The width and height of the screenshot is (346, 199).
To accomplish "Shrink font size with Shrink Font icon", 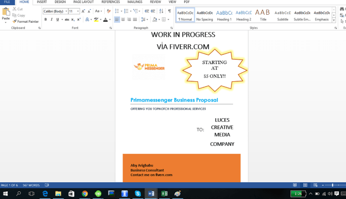I will (x=89, y=11).
